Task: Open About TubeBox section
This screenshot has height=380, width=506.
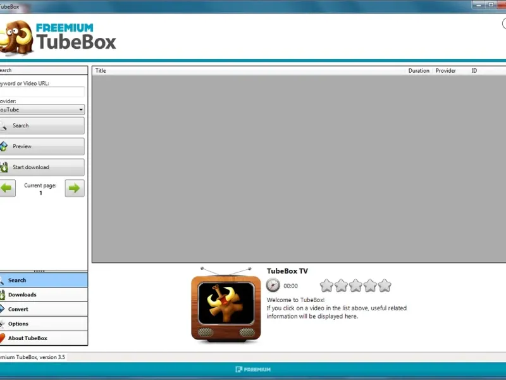Action: [44, 338]
